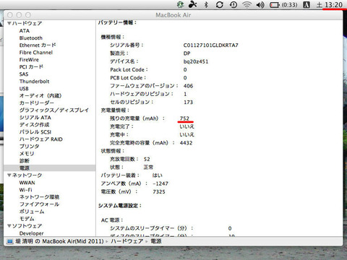Select ディスク作成 in the sidebar
347x260 pixels.
pos(34,125)
